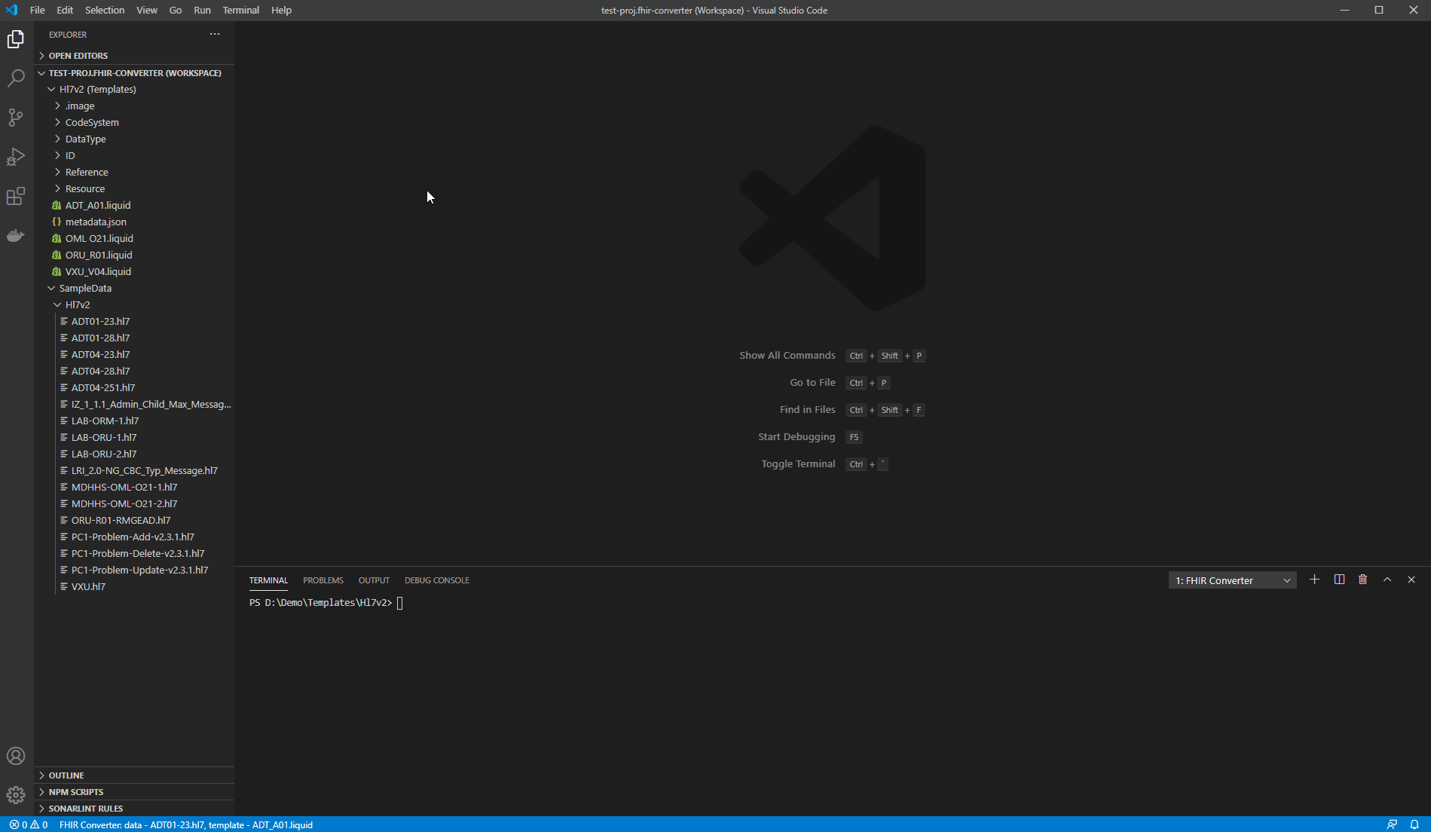Image resolution: width=1431 pixels, height=832 pixels.
Task: Split the terminal panel
Action: 1339,580
